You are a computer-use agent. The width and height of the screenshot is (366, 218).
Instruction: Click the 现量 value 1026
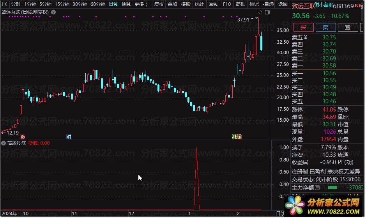point(330,132)
